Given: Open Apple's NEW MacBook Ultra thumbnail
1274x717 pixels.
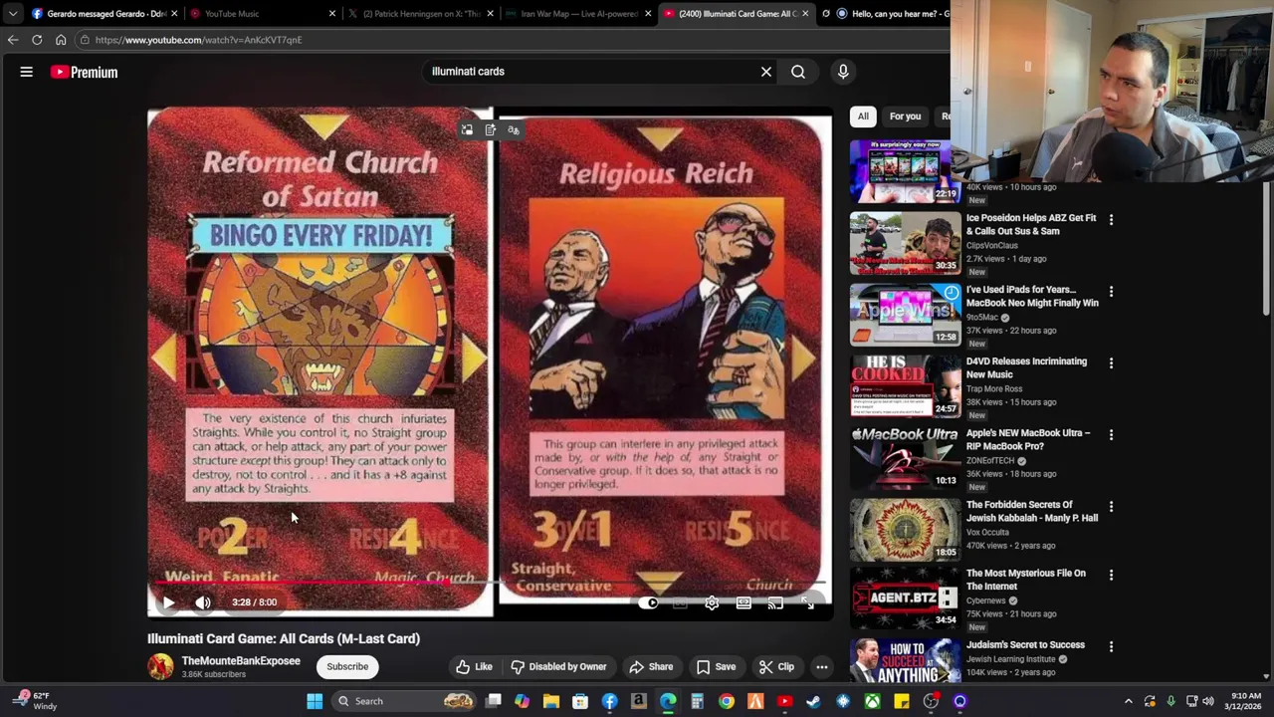Looking at the screenshot, I should pos(905,458).
